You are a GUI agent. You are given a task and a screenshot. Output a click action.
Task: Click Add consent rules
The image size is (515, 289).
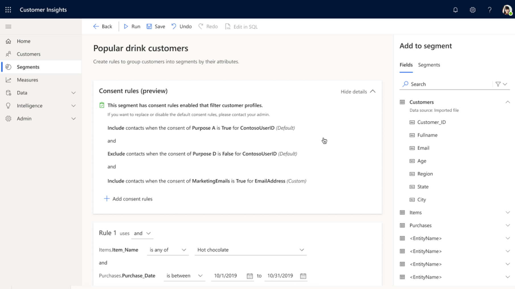pyautogui.click(x=128, y=199)
